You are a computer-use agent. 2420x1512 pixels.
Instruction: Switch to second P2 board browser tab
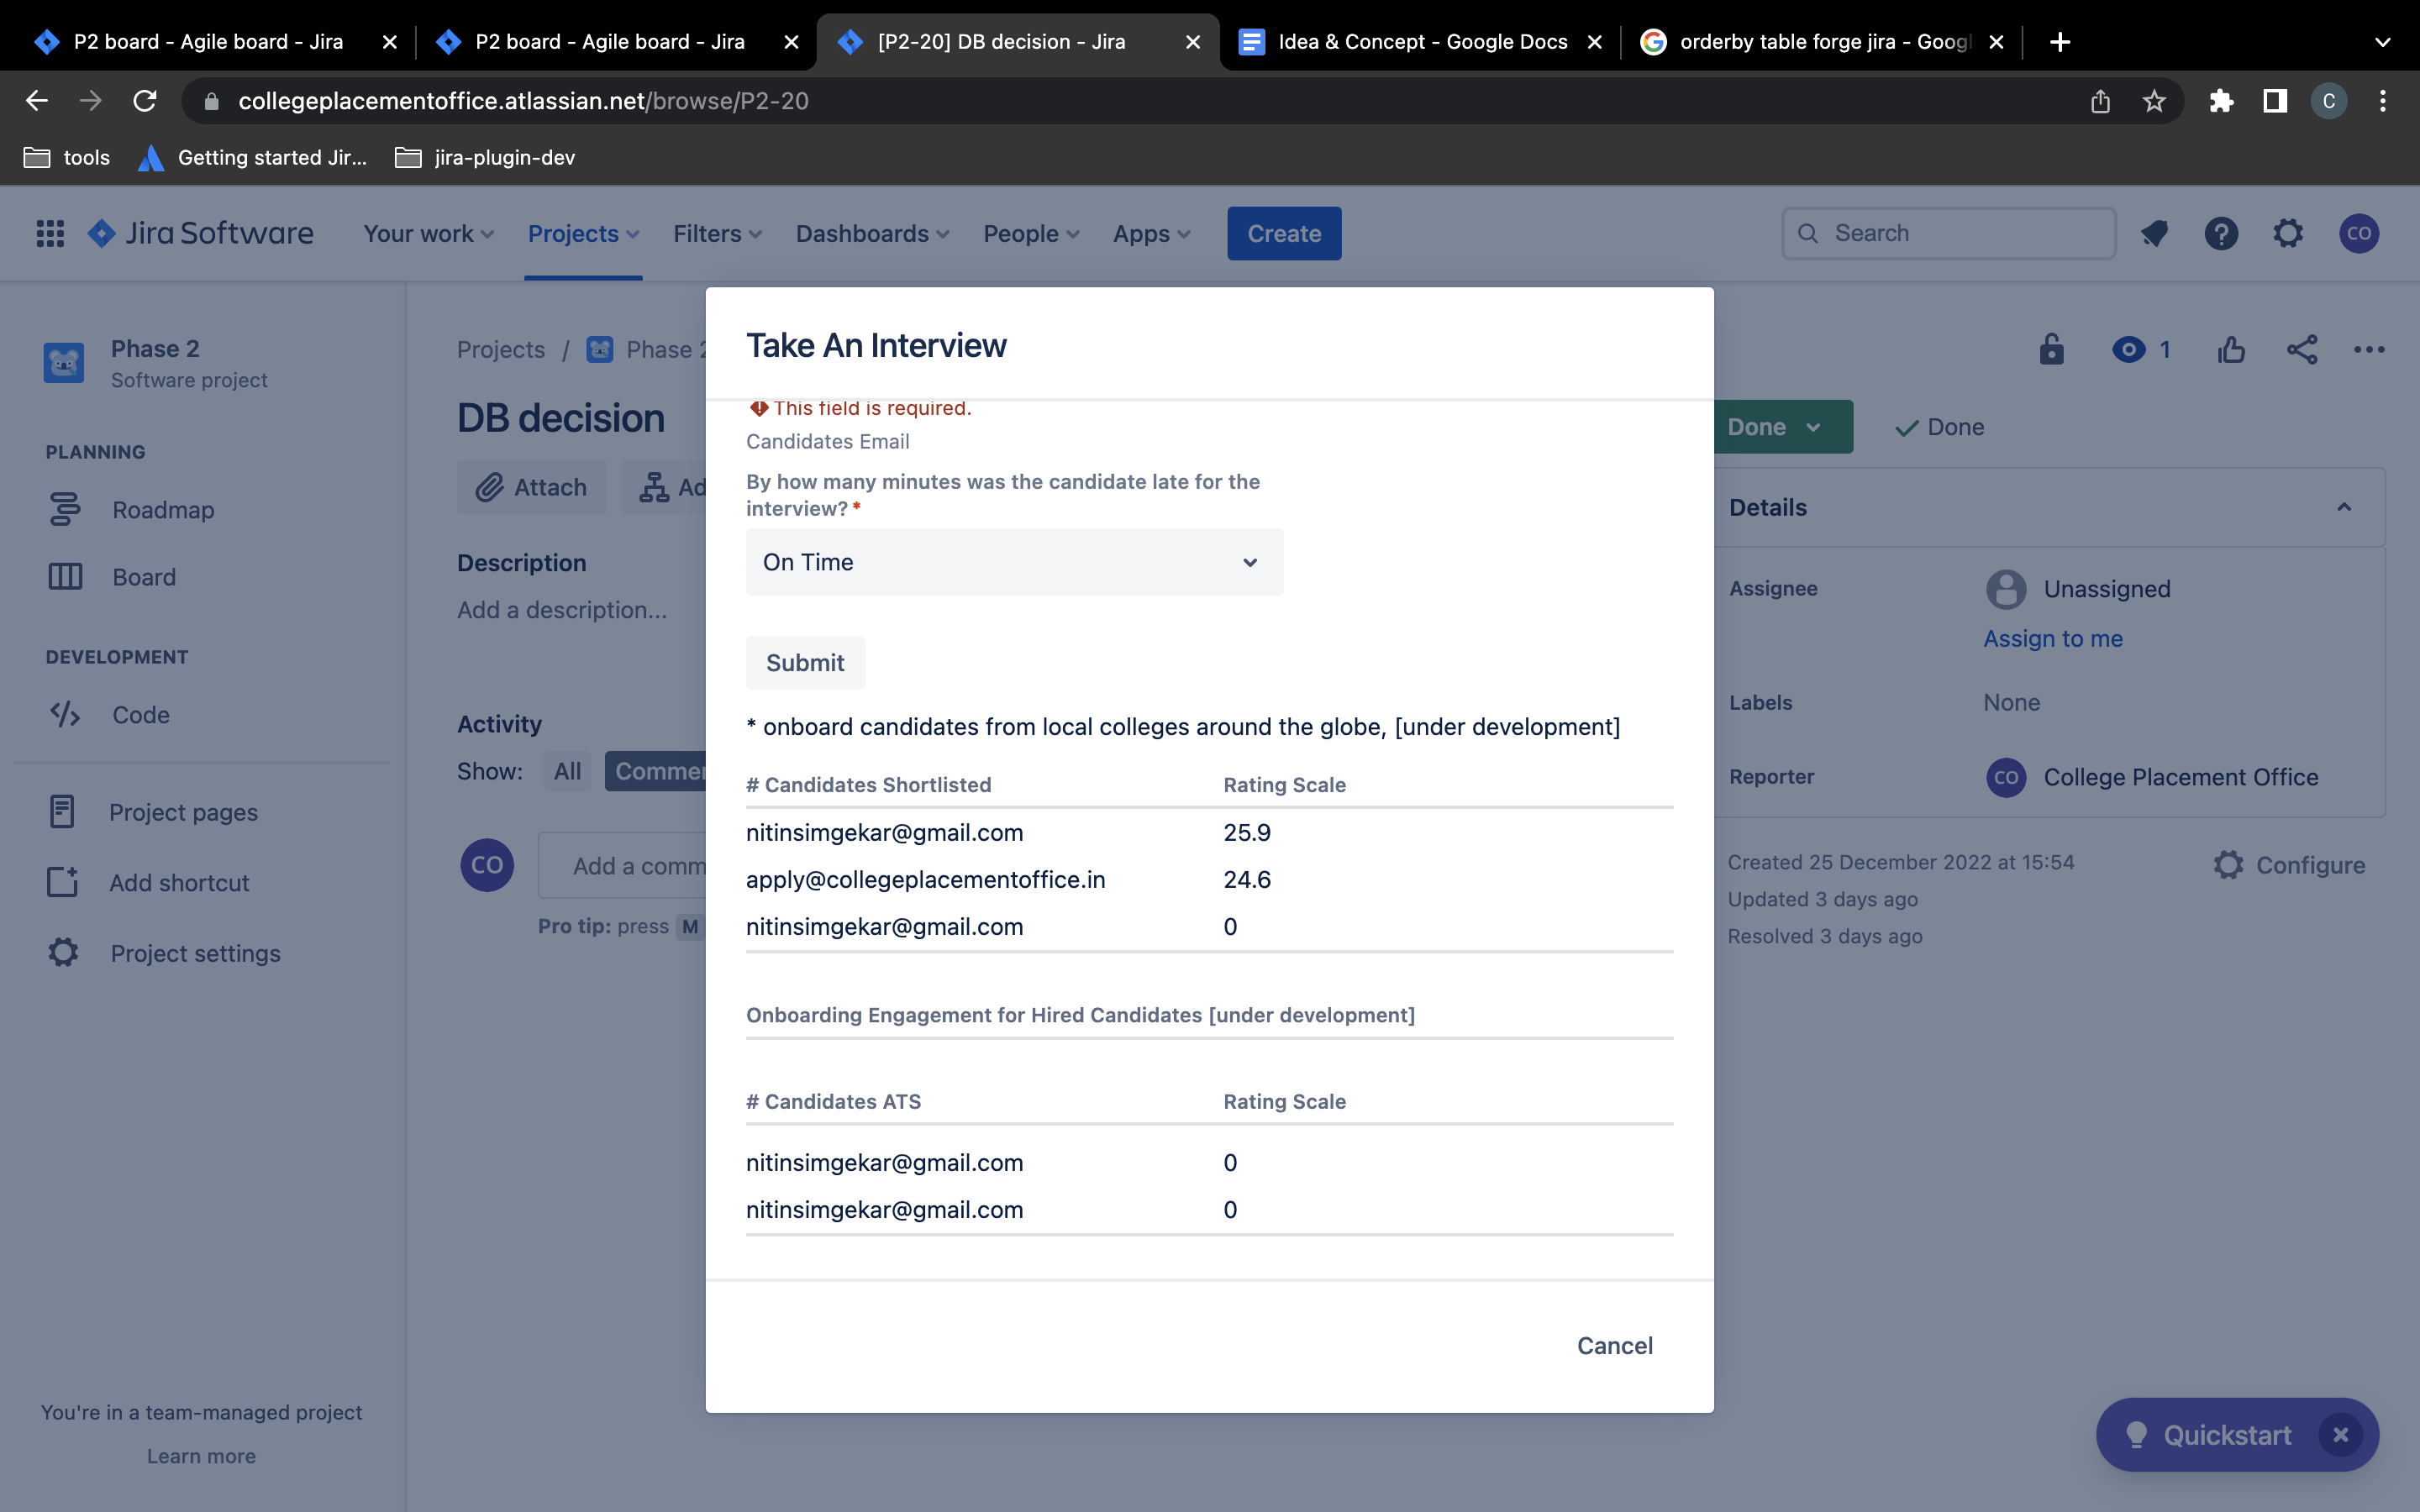609,42
